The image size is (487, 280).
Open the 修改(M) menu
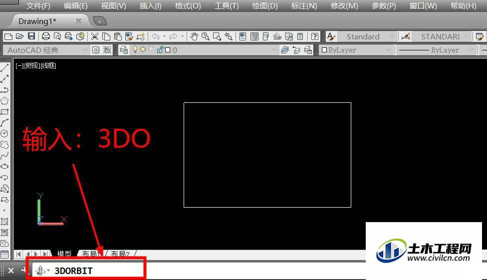tap(344, 5)
